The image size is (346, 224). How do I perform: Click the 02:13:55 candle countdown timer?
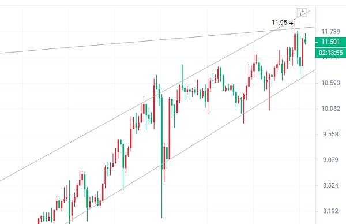coord(330,53)
